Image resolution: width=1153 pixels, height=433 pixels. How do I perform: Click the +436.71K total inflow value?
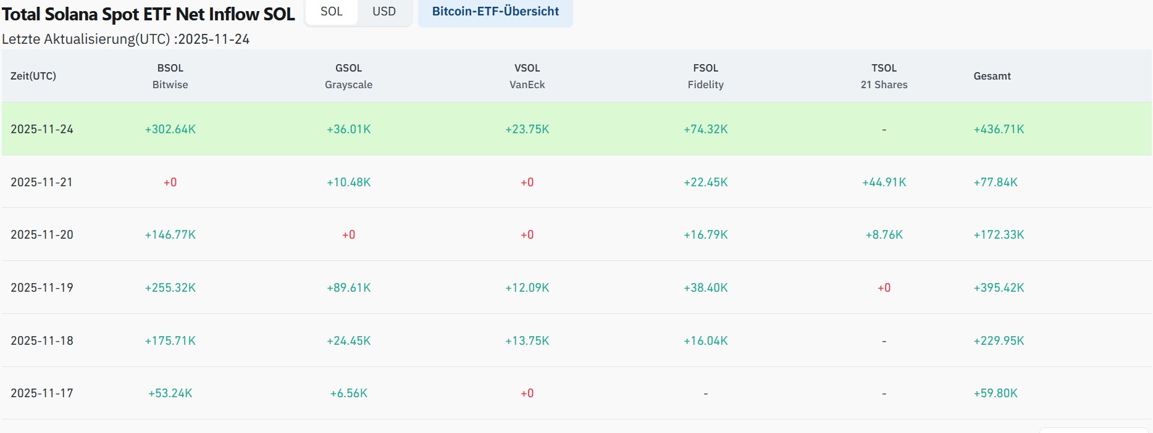pos(999,129)
